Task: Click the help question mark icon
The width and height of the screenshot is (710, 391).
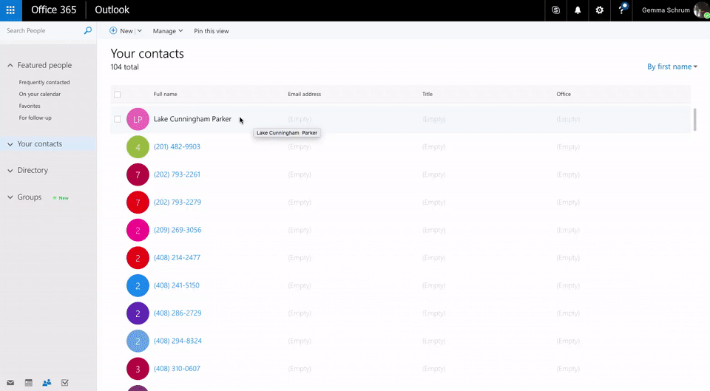Action: [x=622, y=10]
